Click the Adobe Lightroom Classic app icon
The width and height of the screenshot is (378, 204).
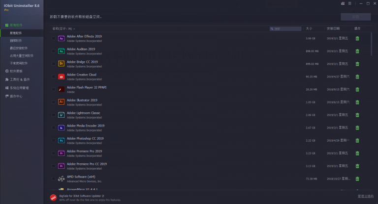point(61,115)
